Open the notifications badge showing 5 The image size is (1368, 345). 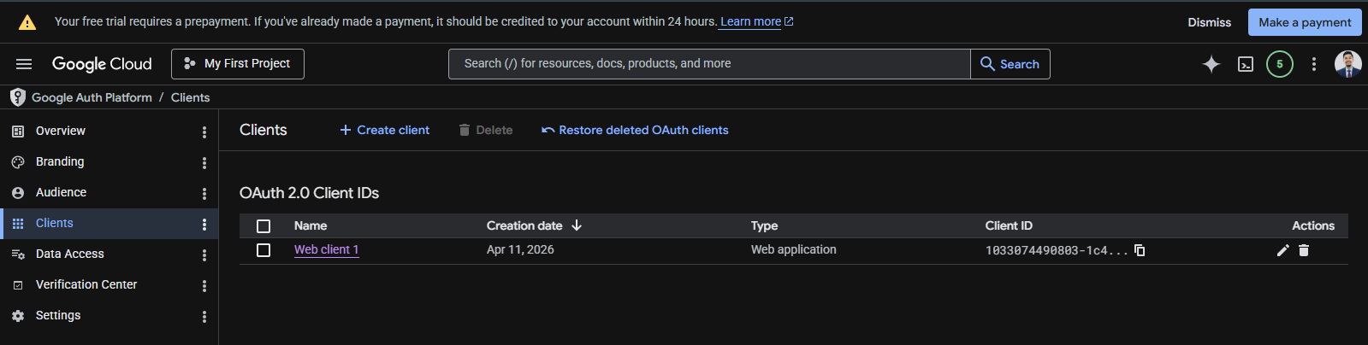[1279, 64]
